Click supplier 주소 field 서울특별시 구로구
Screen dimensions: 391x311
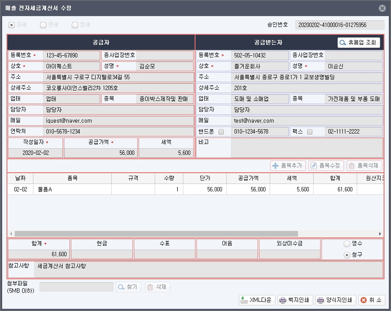pos(119,77)
